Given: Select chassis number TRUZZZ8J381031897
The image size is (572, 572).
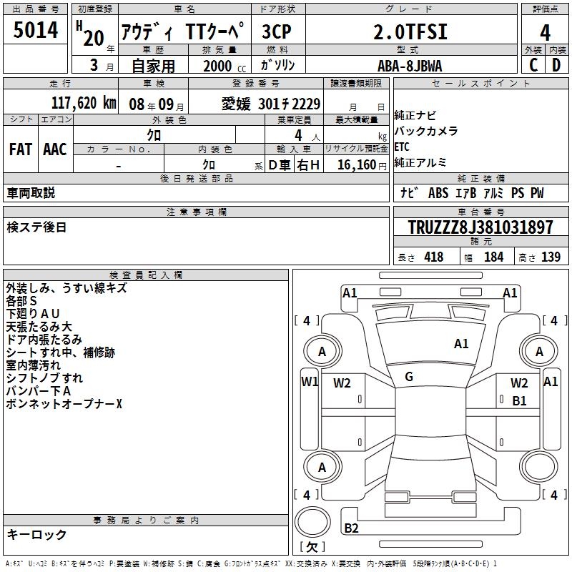Looking at the screenshot, I should [x=480, y=227].
